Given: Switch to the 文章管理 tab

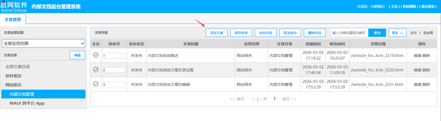Looking at the screenshot, I should 13,20.
